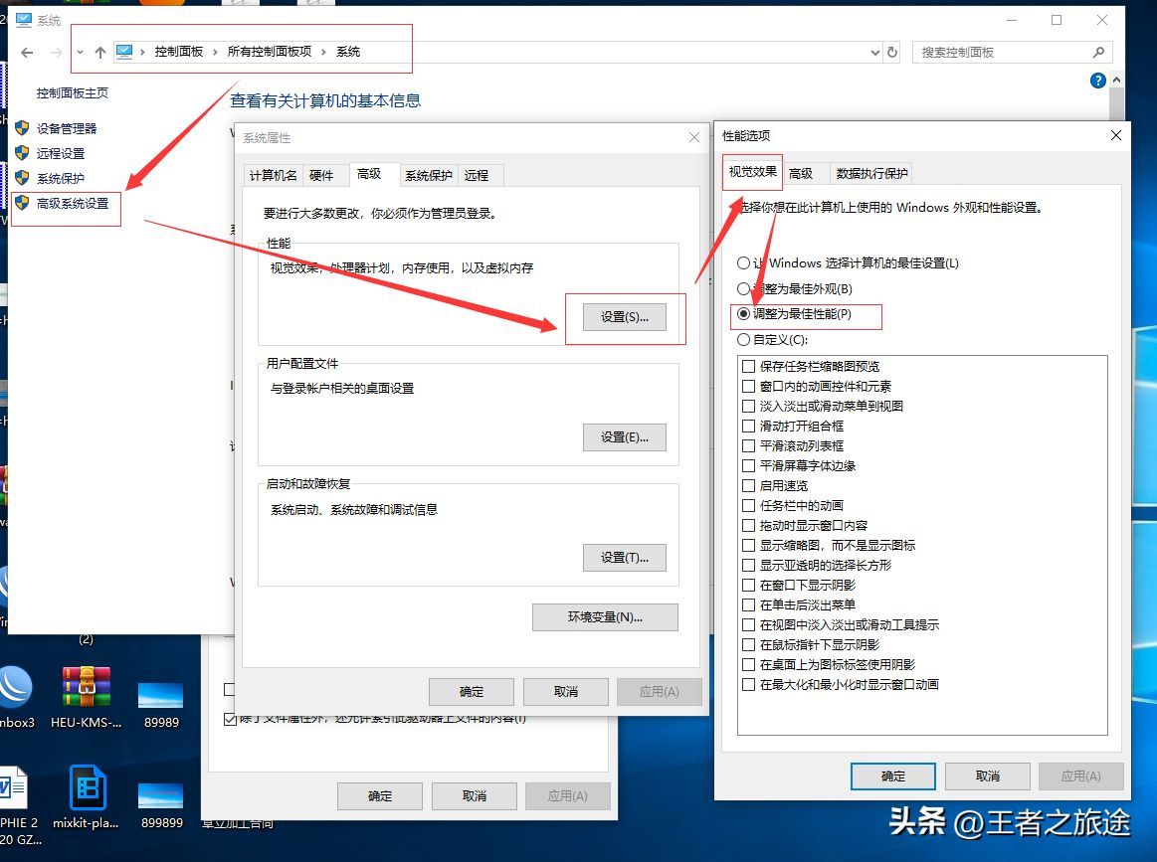
Task: Click scroll-up arrow of Control Panel scrollbar
Action: [x=1116, y=80]
